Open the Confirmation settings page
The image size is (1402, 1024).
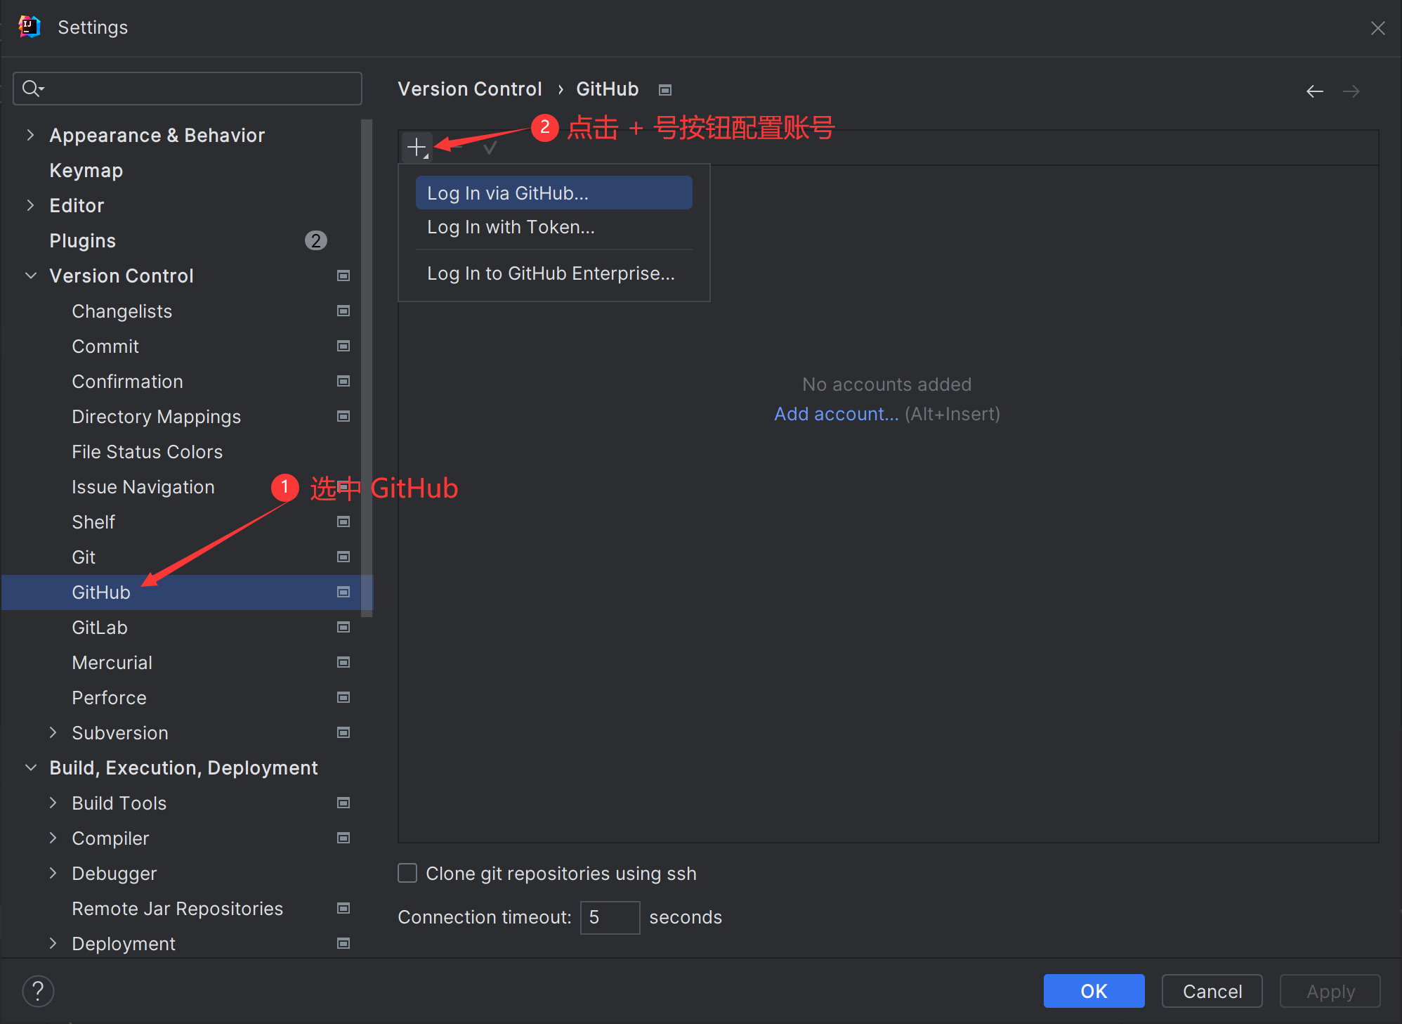point(127,381)
